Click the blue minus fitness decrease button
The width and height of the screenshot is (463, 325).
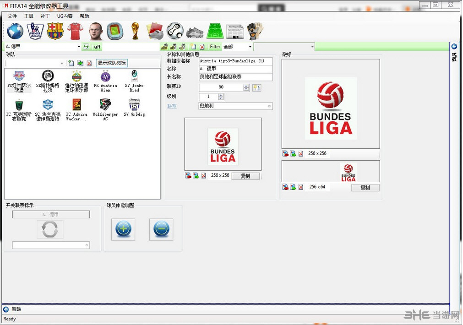click(161, 229)
